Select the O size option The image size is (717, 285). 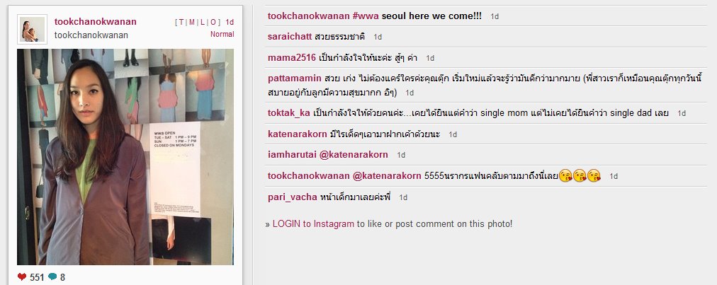pos(213,22)
